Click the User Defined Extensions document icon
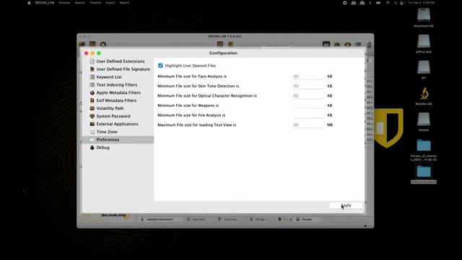 coord(92,61)
